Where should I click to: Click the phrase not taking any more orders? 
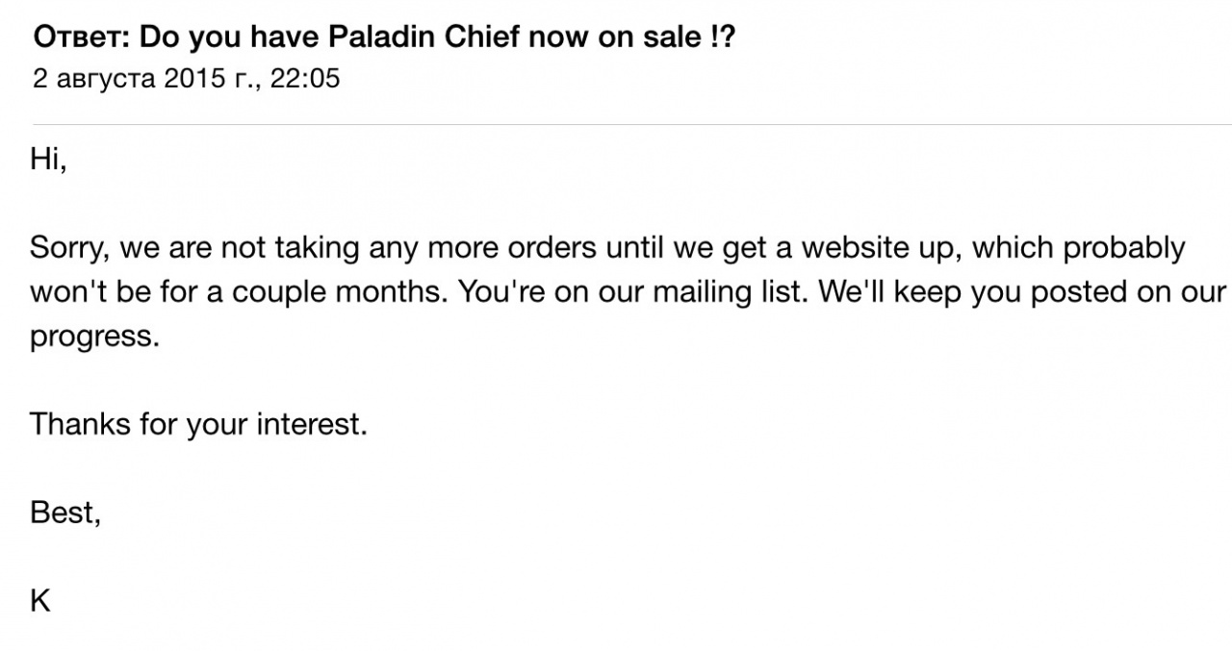coord(396,248)
